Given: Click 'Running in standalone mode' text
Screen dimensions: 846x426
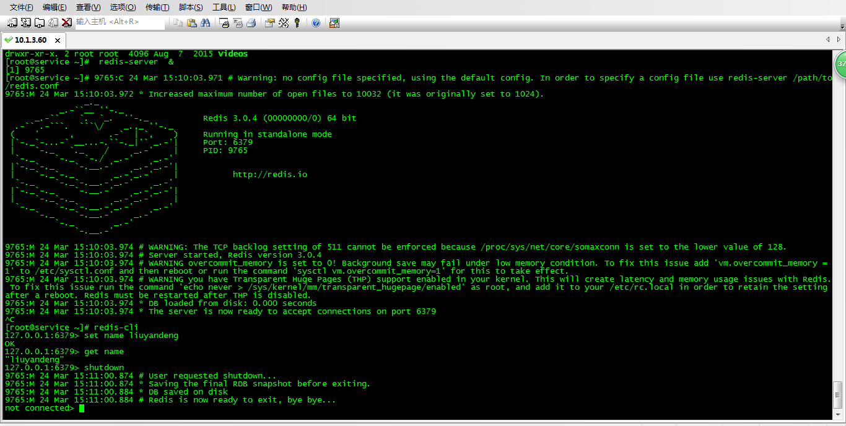Looking at the screenshot, I should 268,134.
